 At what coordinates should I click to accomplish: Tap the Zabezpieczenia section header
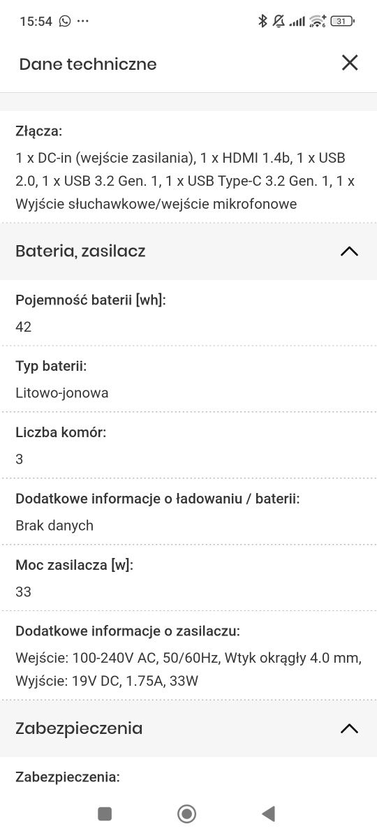coord(188,728)
